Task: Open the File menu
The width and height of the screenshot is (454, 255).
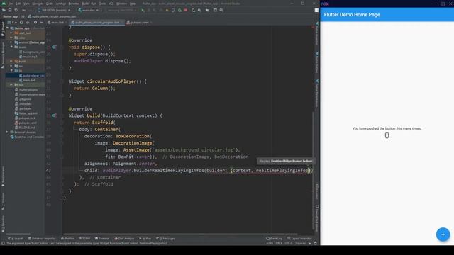Action: pos(11,4)
